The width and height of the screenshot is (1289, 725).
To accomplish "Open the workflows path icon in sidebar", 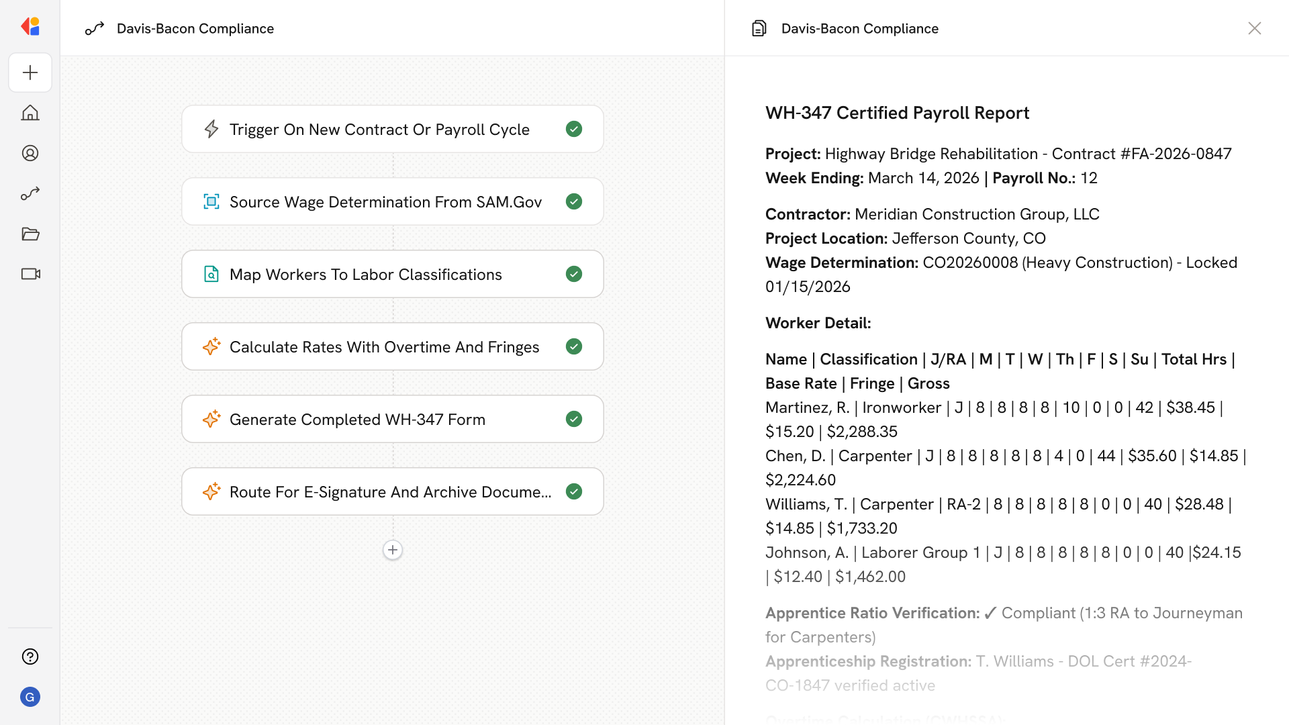I will (30, 193).
